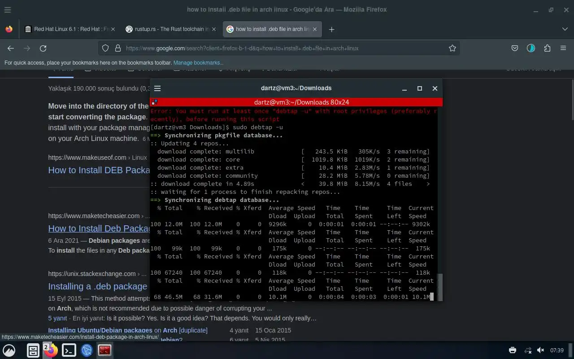Open Firefox application hamburger menu
The height and width of the screenshot is (359, 574).
[563, 48]
